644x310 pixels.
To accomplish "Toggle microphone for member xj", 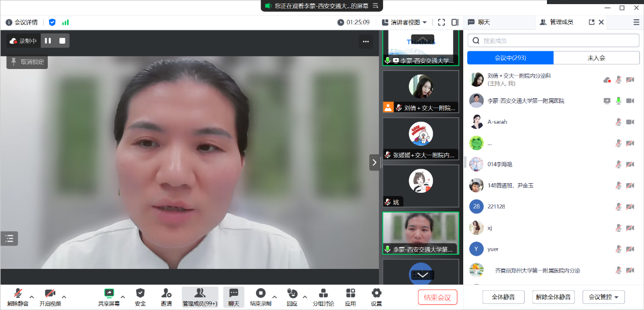I will tap(619, 228).
